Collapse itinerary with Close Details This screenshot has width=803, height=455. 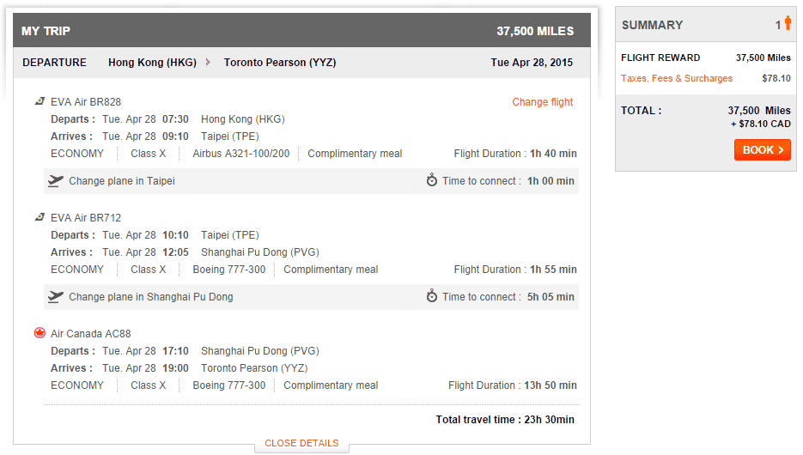301,443
